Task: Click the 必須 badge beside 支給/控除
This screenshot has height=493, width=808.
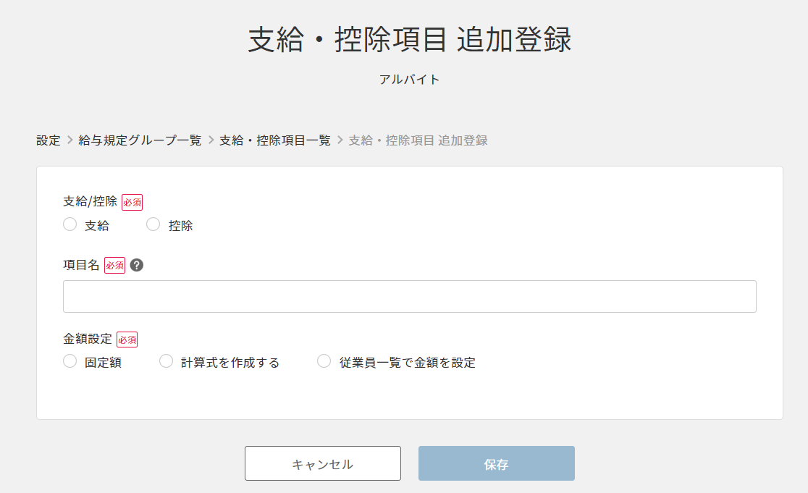Action: pyautogui.click(x=132, y=202)
